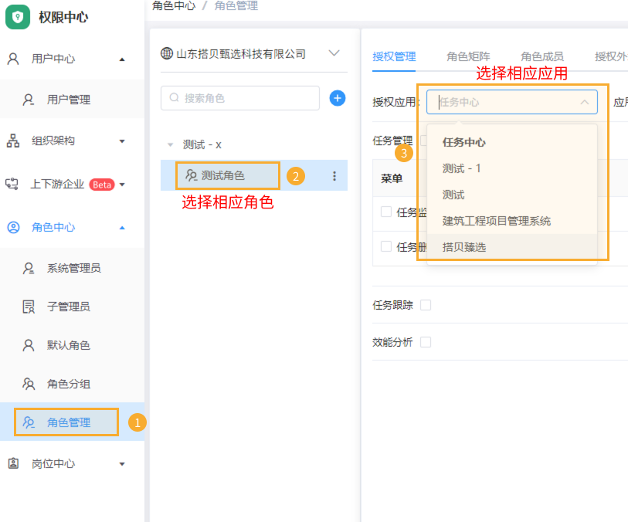This screenshot has height=522, width=628.
Task: Click the 默认角色 person icon
Action: 28,345
